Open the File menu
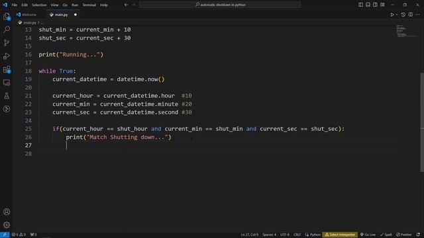 [x=15, y=5]
